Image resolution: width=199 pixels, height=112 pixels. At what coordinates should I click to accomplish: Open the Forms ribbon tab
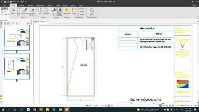(50, 5)
